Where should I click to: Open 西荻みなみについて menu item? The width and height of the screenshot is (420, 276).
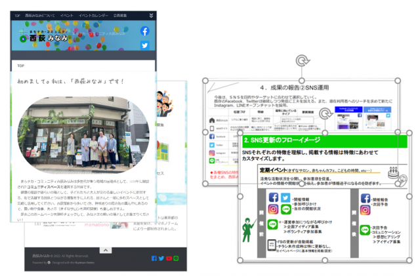click(39, 16)
